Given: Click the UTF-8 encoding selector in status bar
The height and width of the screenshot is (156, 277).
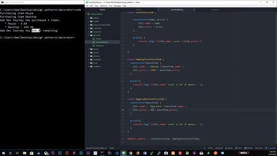Looking at the screenshot, I should 210,148.
